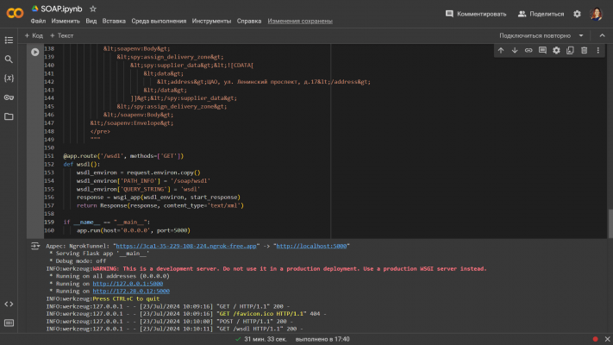The width and height of the screenshot is (613, 345).
Task: Move the cell up with arrow icon
Action: pyautogui.click(x=501, y=50)
